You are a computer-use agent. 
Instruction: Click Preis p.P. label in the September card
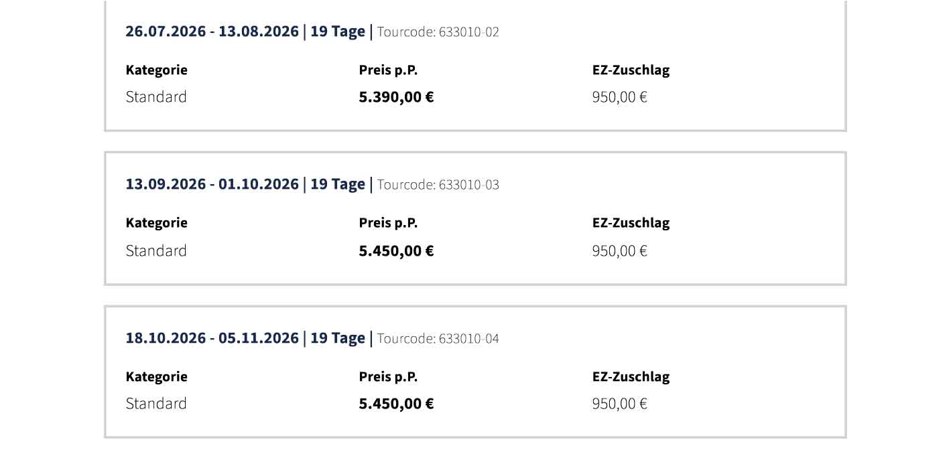(x=388, y=223)
